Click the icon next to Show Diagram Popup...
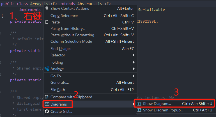The image size is (216, 117). tap(139, 110)
